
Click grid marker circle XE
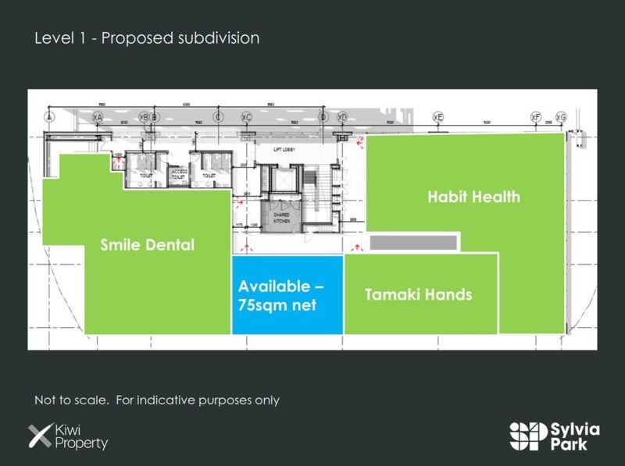tap(438, 117)
